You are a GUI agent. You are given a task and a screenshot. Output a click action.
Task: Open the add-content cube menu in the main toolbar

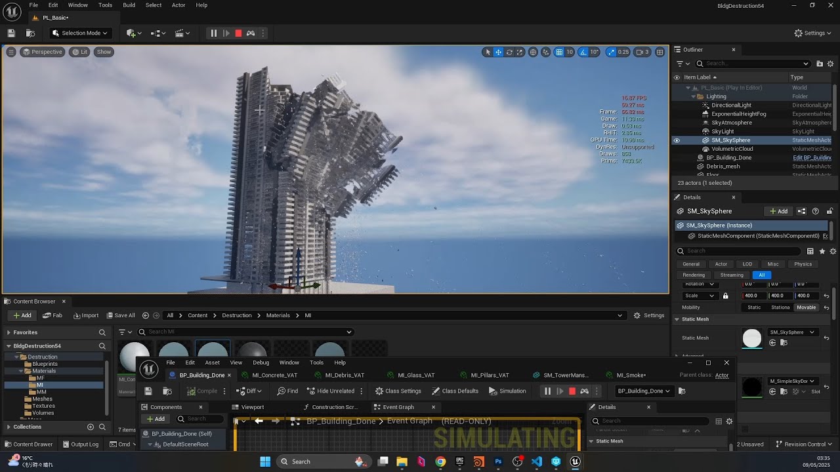pos(133,33)
